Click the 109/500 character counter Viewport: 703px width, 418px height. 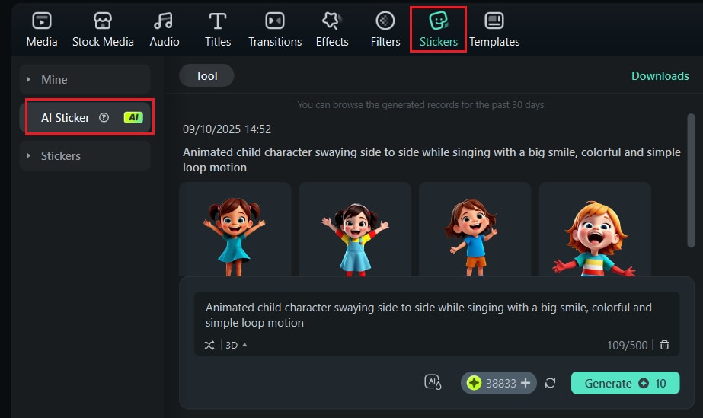tap(627, 345)
